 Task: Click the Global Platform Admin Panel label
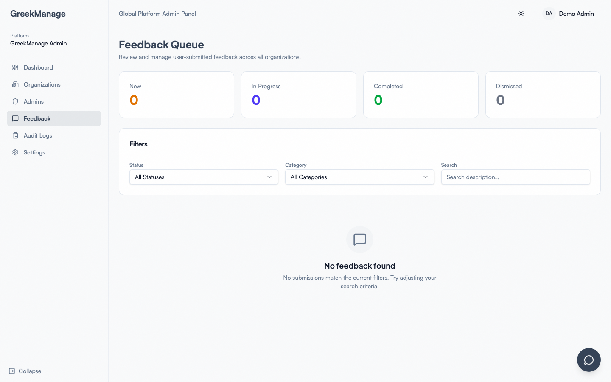click(x=157, y=14)
